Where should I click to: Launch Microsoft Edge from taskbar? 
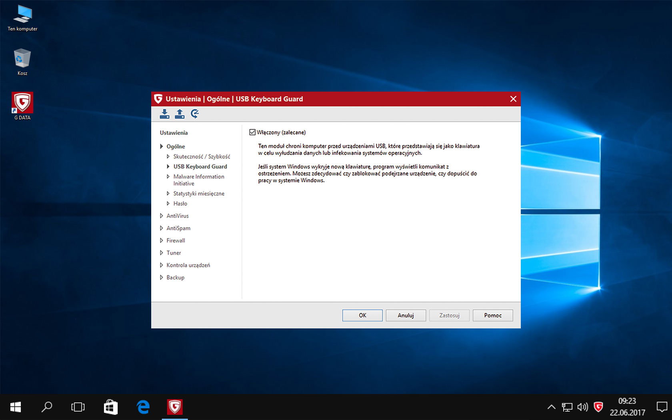[143, 407]
